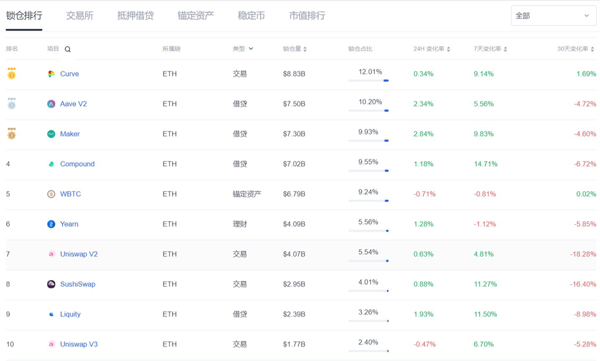Click Curve's 7-day change 9.14%
The image size is (600, 361).
(484, 74)
